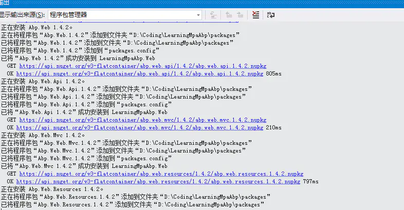Click line 正在将程序包 Abp.Web.1.4.2 添加到文件夹
This screenshot has height=210, width=404.
120,35
